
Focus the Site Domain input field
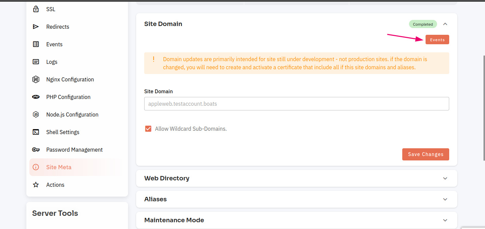tap(297, 104)
